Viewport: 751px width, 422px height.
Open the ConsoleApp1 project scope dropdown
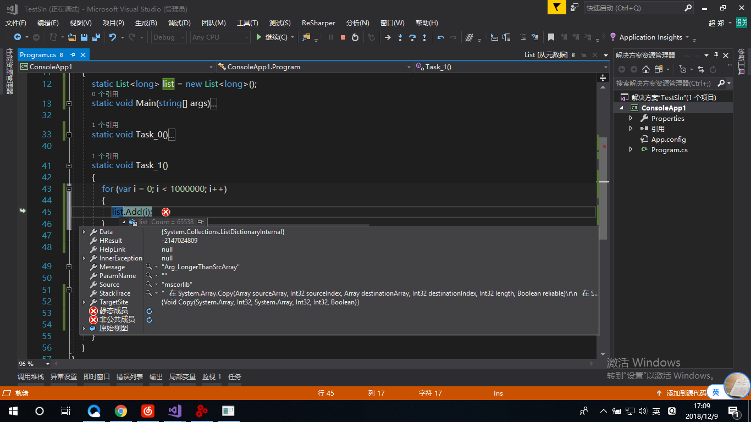pos(117,66)
